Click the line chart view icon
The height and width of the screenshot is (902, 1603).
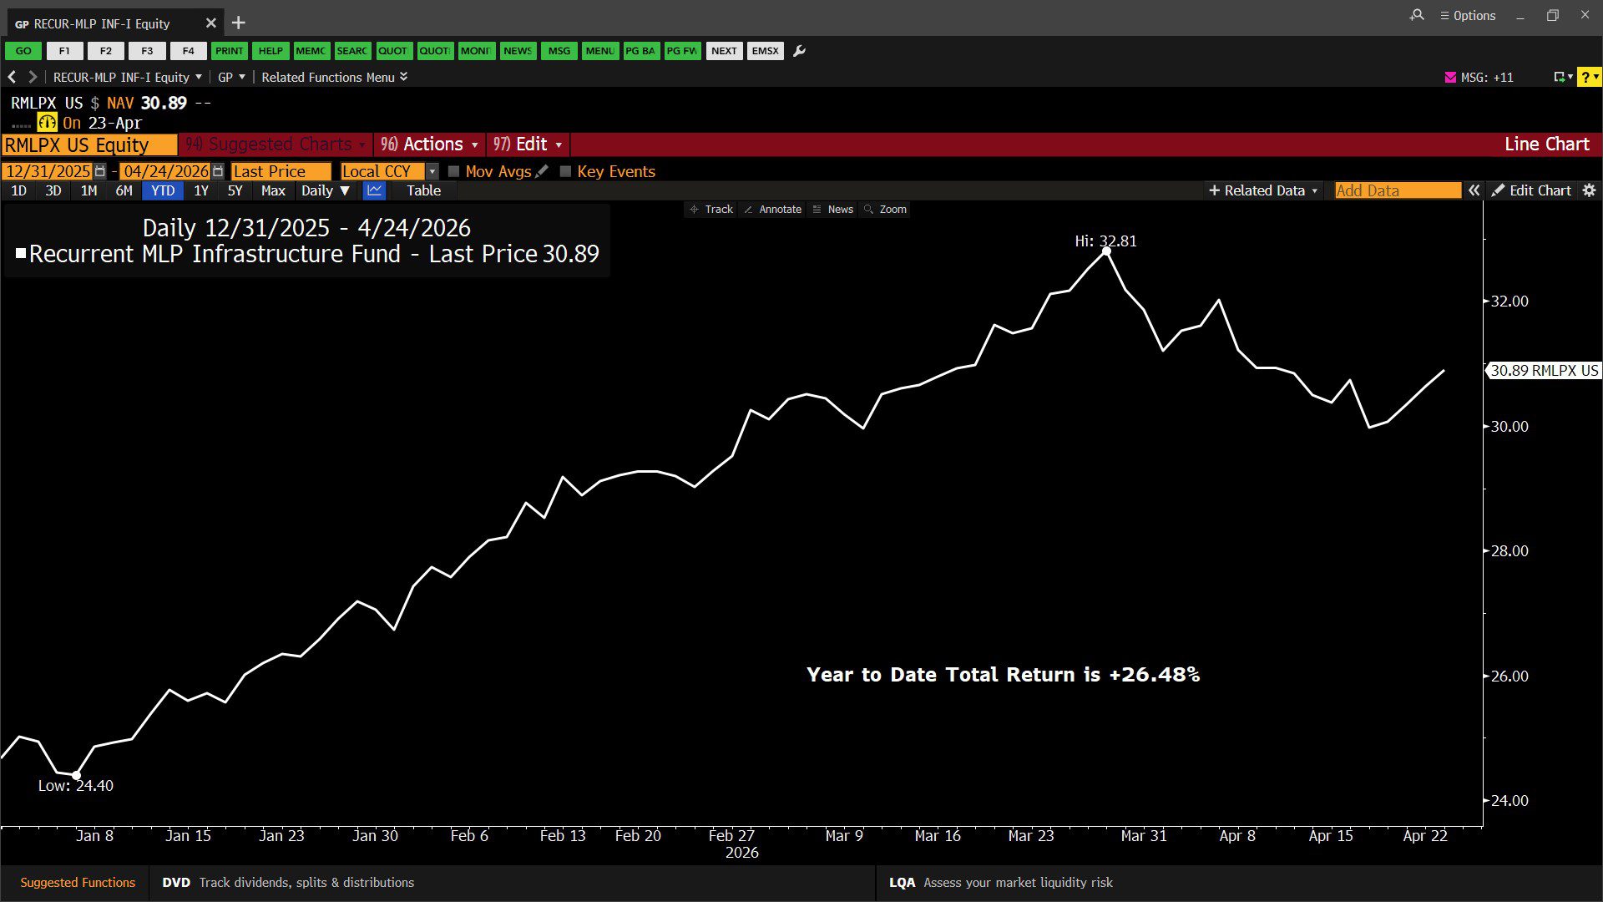pyautogui.click(x=375, y=190)
